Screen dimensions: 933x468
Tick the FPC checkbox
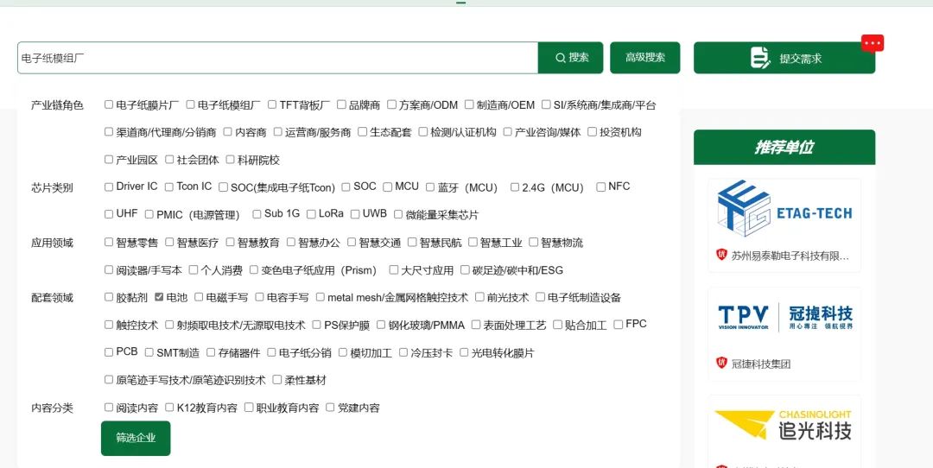click(619, 325)
